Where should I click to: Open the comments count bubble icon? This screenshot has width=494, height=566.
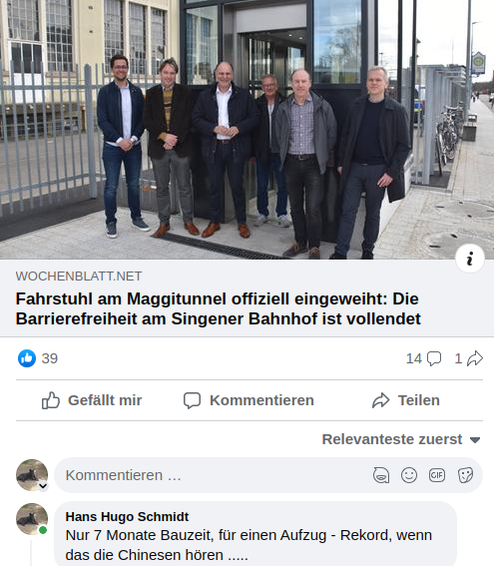(434, 358)
